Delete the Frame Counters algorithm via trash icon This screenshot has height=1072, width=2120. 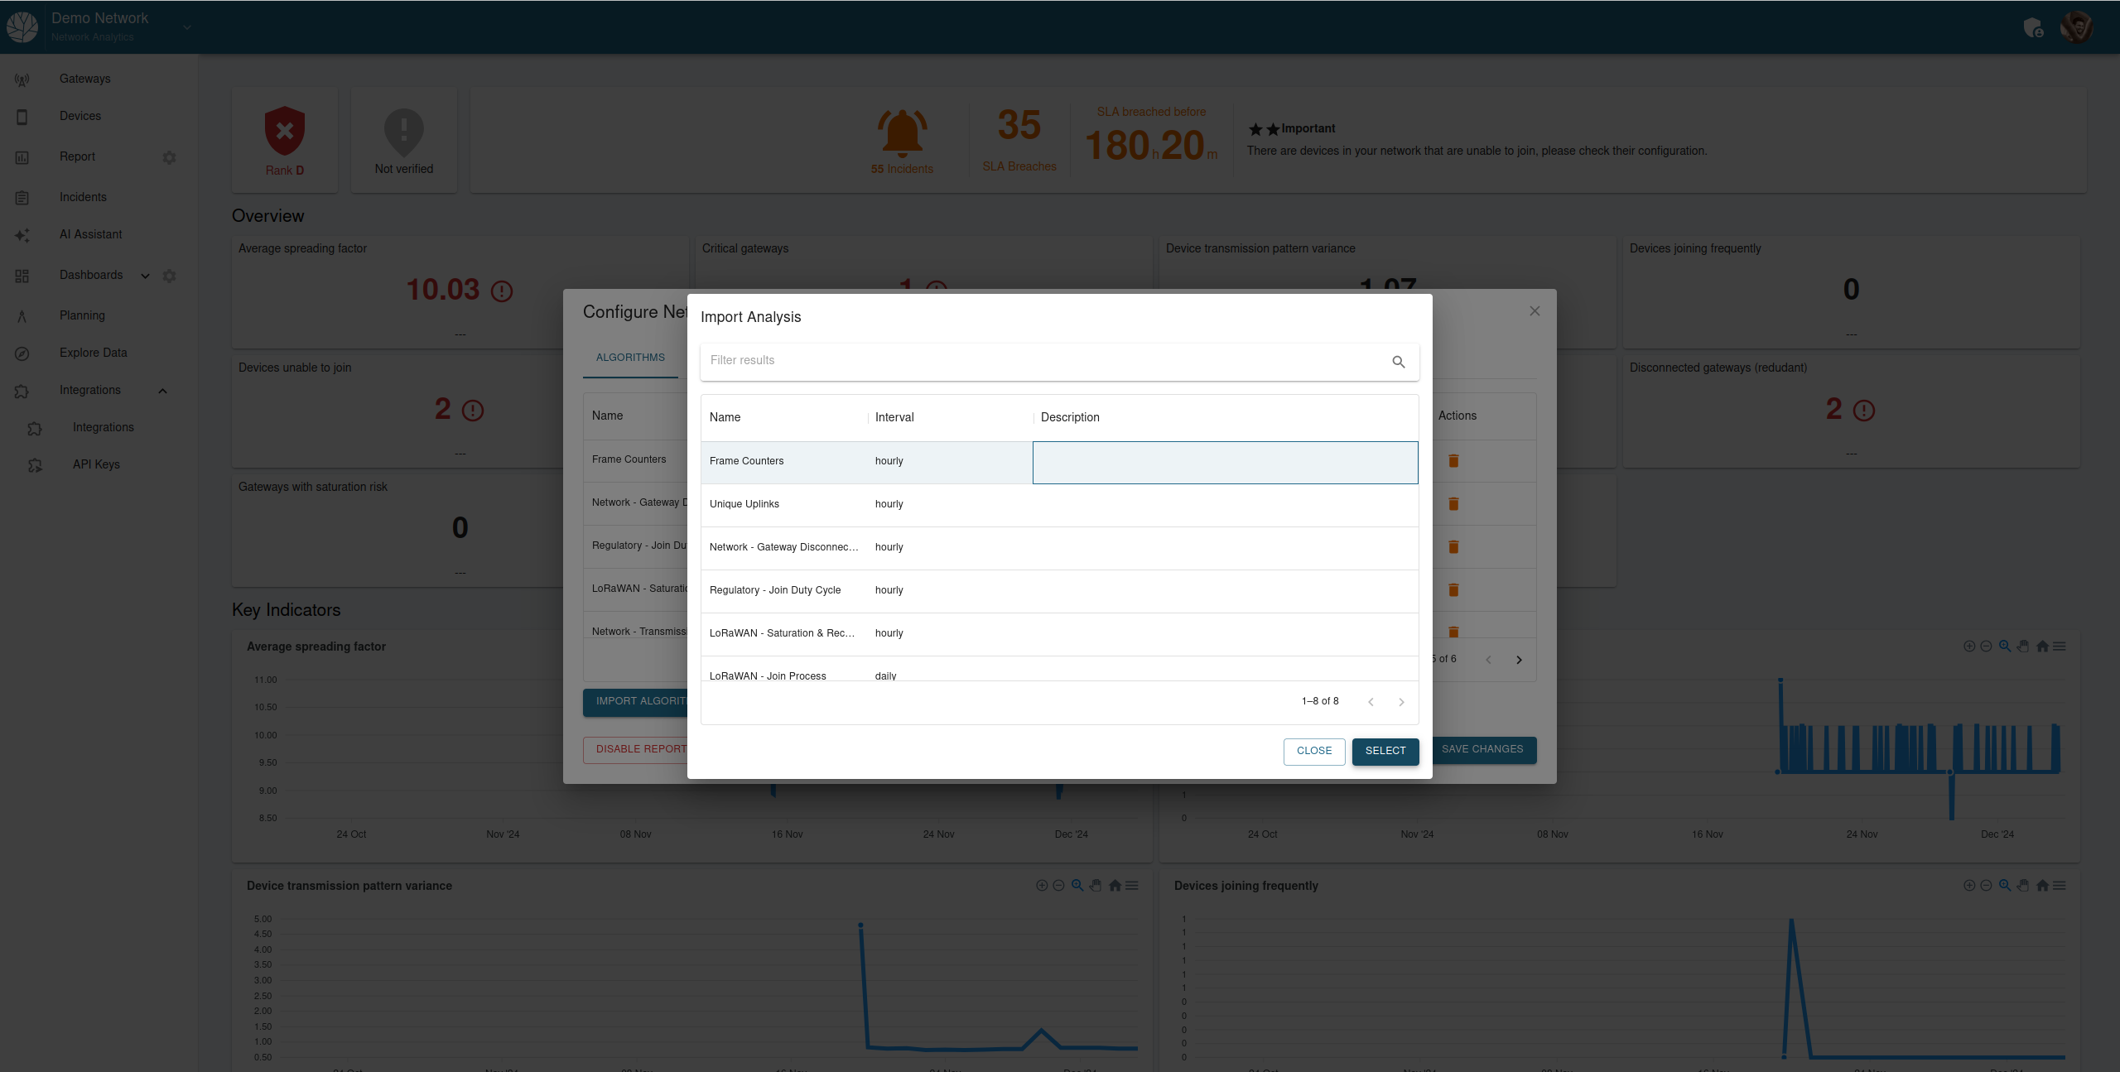(1453, 461)
